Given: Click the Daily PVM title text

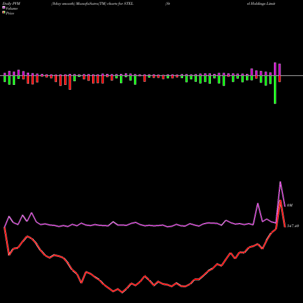Looking at the screenshot, I should (x=12, y=4).
